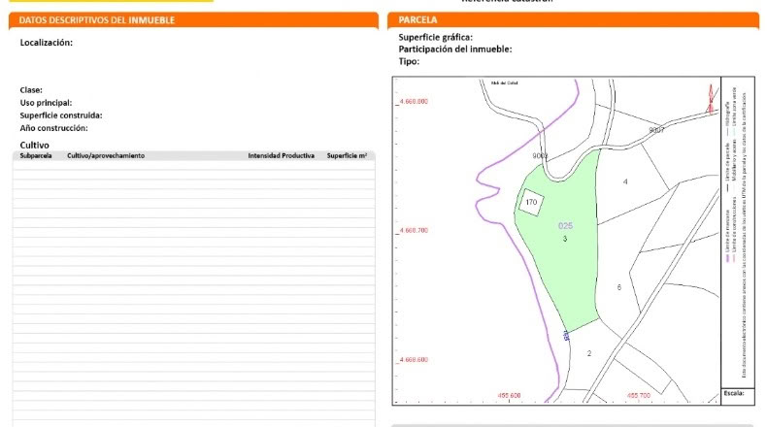
Task: Select the Intensidad Productiva column header
Action: [281, 155]
